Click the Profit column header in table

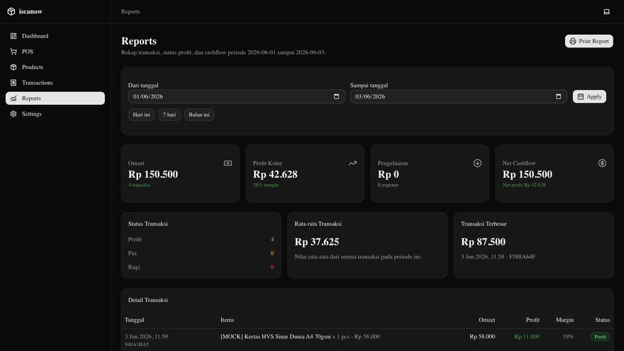533,320
